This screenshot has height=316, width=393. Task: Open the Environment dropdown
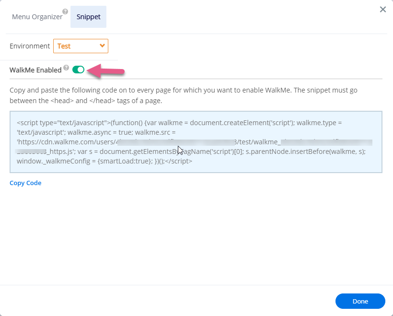(81, 46)
